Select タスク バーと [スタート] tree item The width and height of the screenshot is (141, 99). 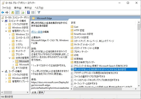pos(21,48)
